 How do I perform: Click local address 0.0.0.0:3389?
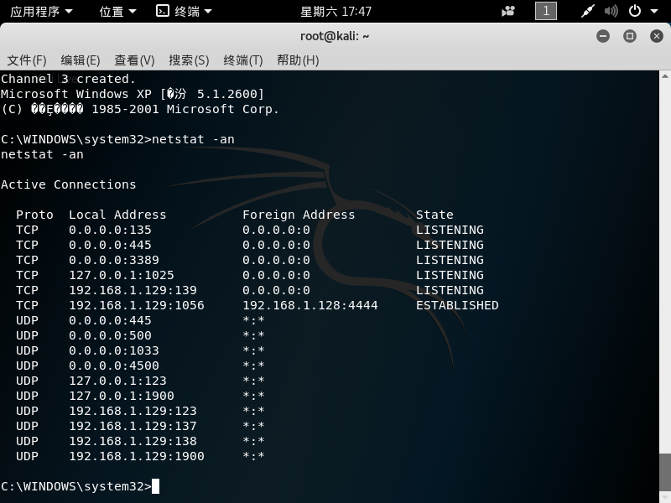(114, 260)
